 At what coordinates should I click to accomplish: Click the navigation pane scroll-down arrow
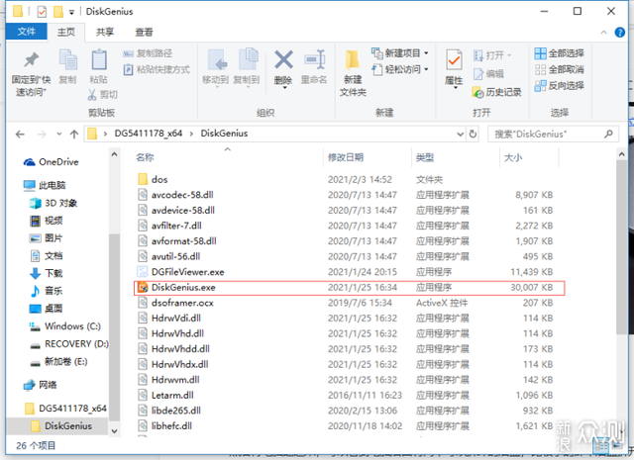coord(114,431)
